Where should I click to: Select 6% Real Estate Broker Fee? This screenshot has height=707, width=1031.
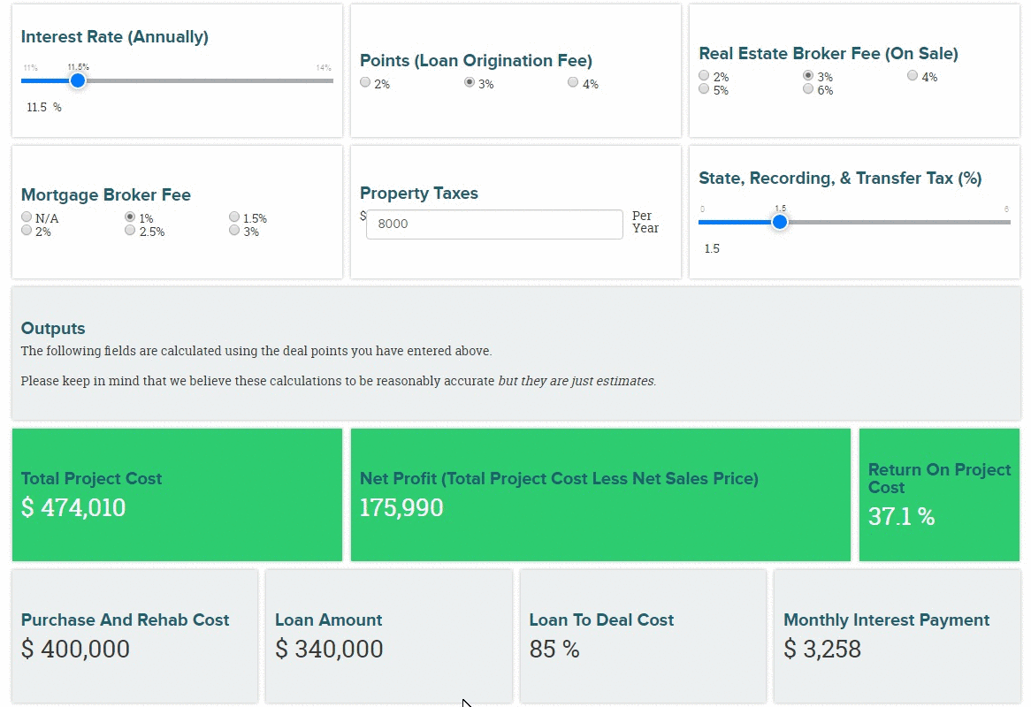click(x=807, y=88)
